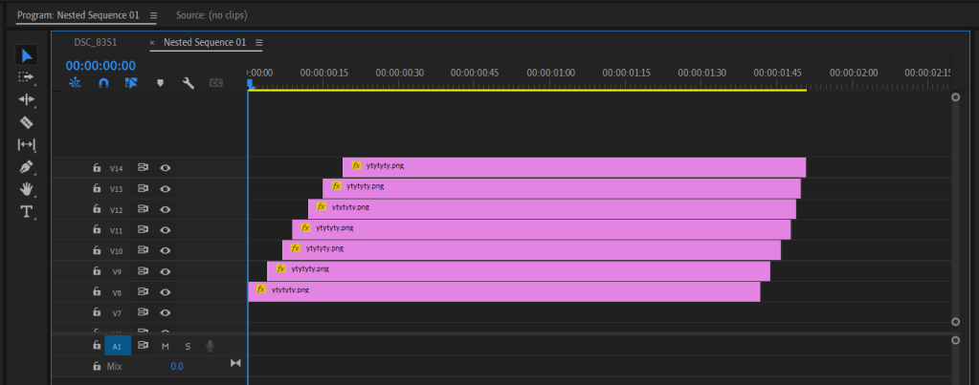This screenshot has width=979, height=385.
Task: Solo the A1 audio track
Action: [x=188, y=346]
